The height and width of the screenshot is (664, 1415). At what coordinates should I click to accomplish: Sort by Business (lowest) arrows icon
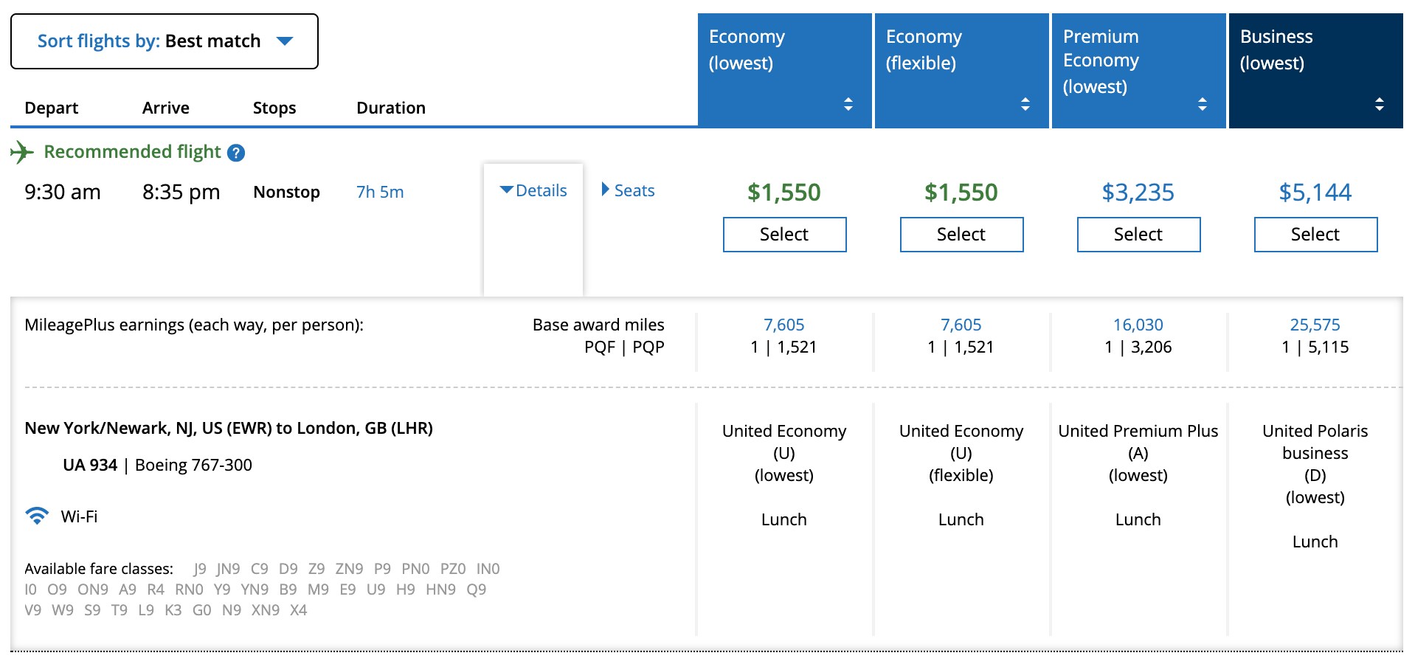click(x=1379, y=104)
